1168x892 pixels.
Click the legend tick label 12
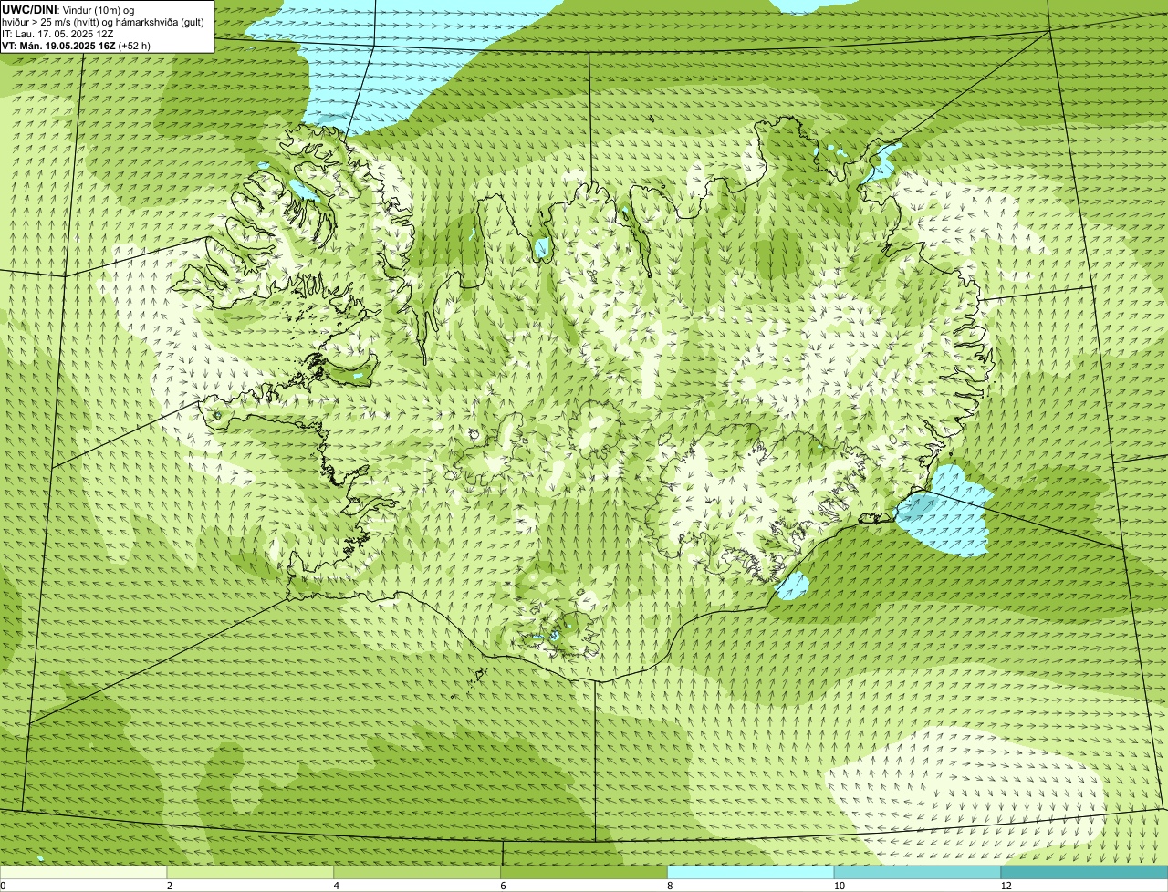click(x=1005, y=886)
